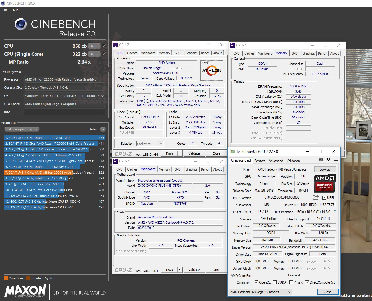Switch to the Sensors tab in GPU-Z
Viewport: 372px width, 301px height.
click(x=260, y=161)
